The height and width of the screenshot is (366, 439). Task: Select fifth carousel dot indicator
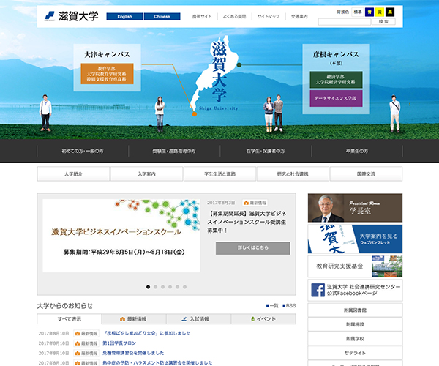(x=177, y=287)
